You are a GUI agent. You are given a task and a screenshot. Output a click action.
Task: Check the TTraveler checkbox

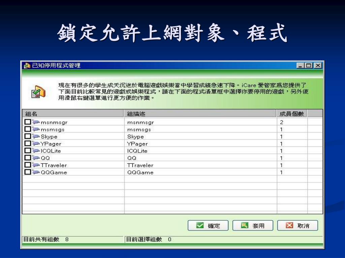(x=28, y=165)
